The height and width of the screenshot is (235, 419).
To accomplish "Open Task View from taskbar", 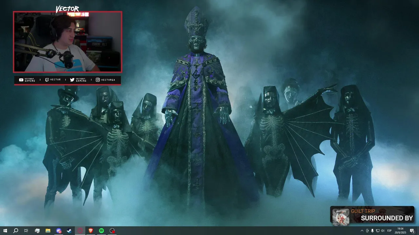I will pos(26,231).
